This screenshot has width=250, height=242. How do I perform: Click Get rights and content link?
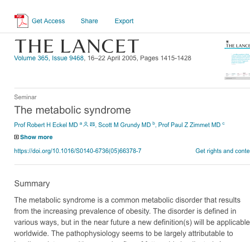(223, 151)
